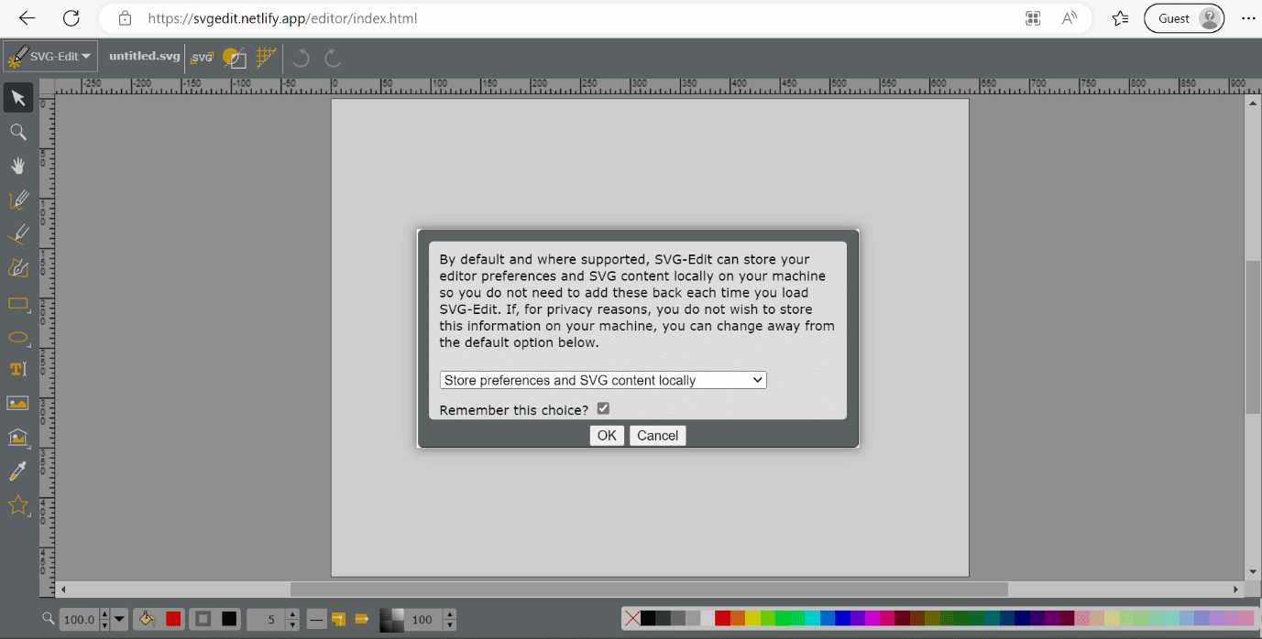The width and height of the screenshot is (1262, 639).
Task: Open the storage preference dropdown
Action: [x=603, y=380]
